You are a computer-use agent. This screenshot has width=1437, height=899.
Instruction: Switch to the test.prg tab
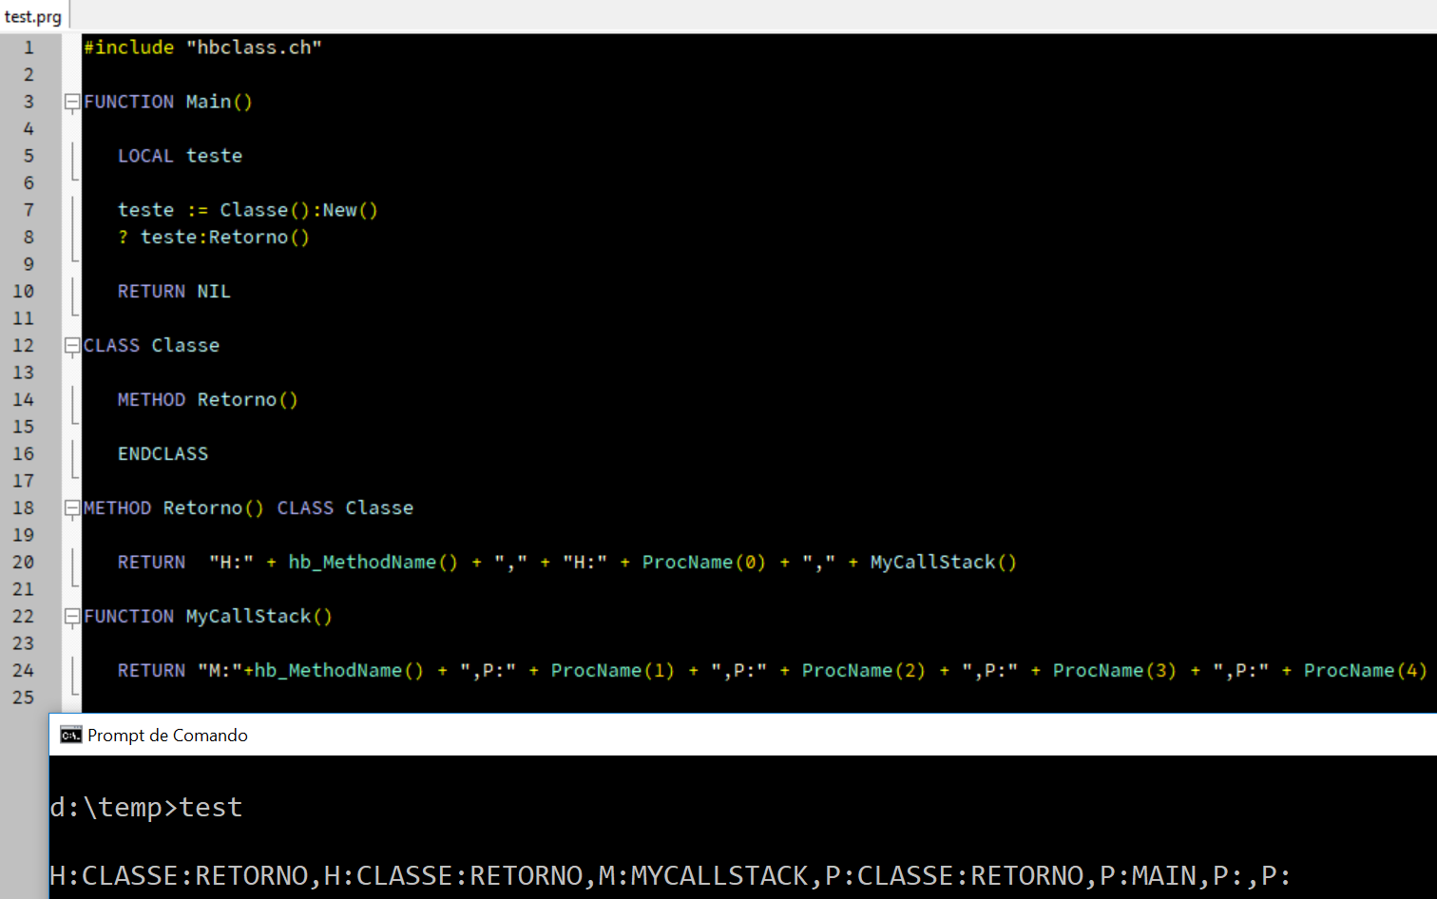(x=33, y=16)
